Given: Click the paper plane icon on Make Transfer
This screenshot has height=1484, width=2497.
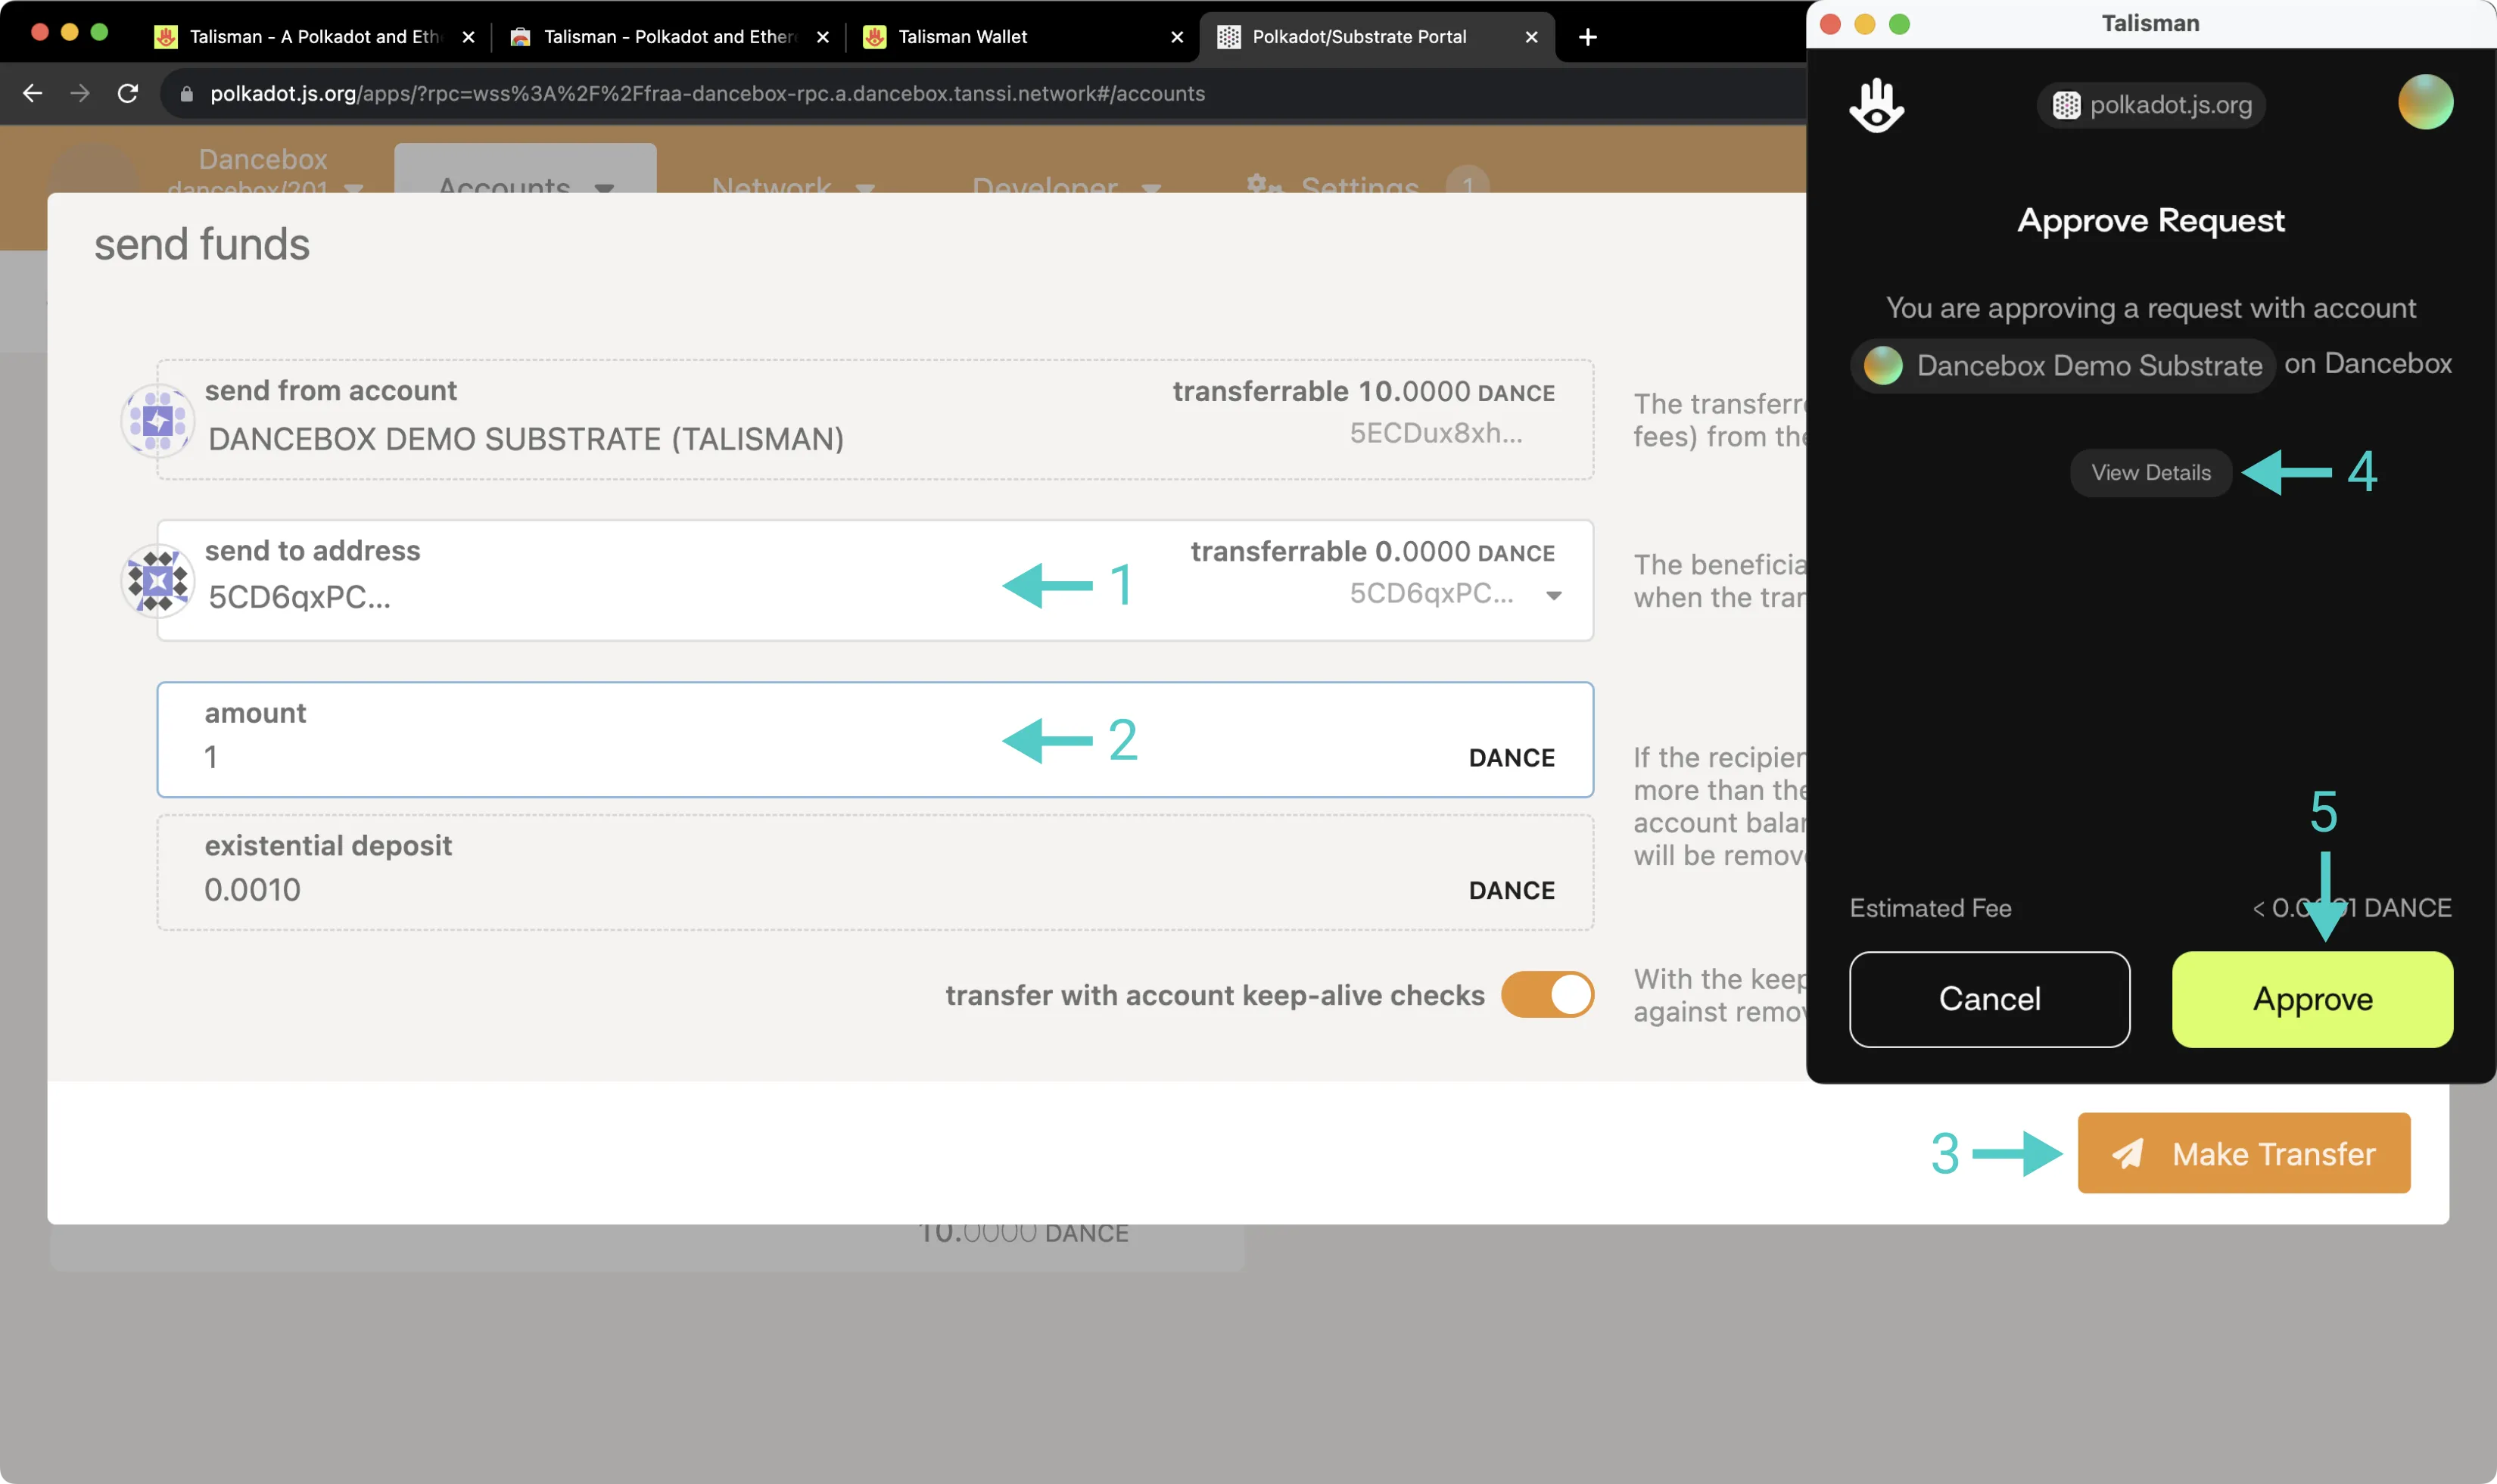Looking at the screenshot, I should [2127, 1153].
